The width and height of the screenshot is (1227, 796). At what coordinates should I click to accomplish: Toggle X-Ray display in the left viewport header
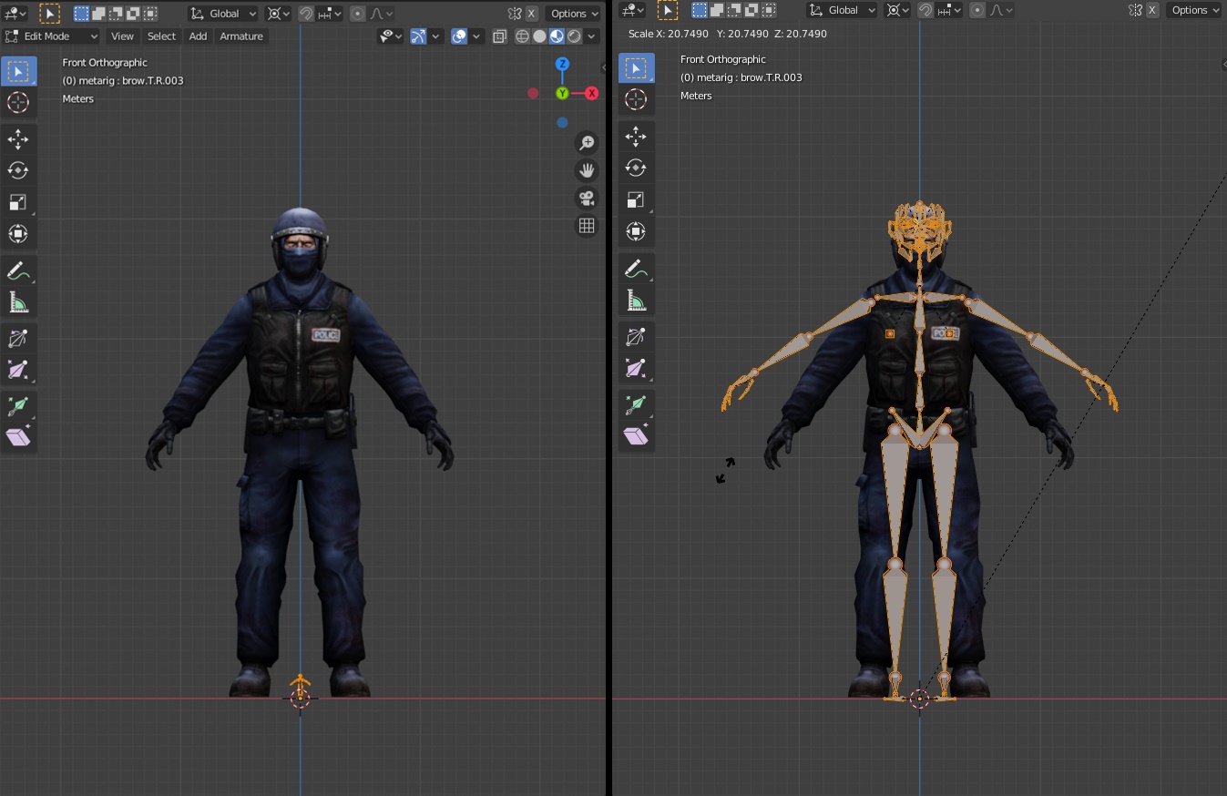[x=499, y=36]
